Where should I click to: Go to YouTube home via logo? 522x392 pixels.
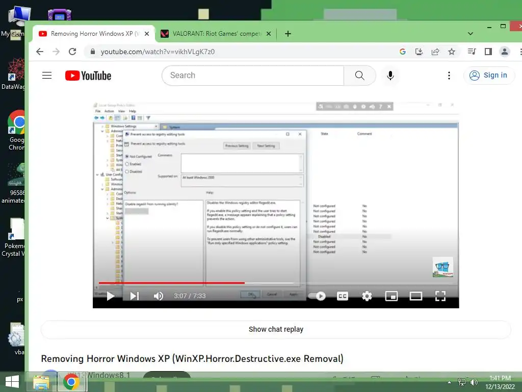[x=88, y=76]
